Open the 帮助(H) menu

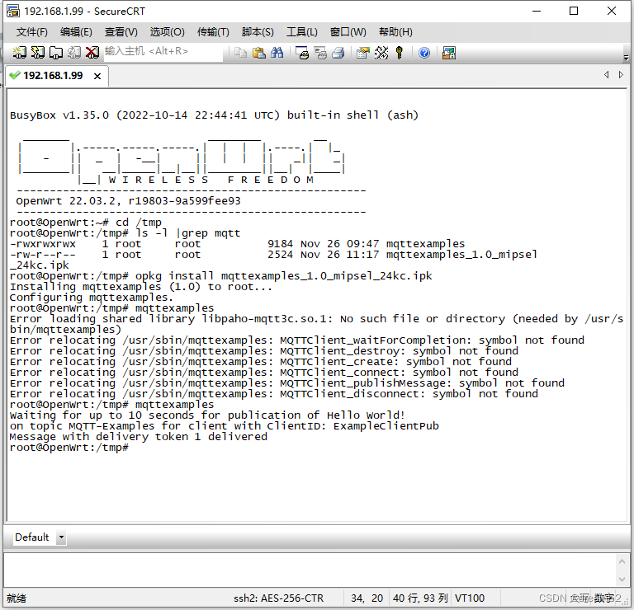[x=395, y=32]
